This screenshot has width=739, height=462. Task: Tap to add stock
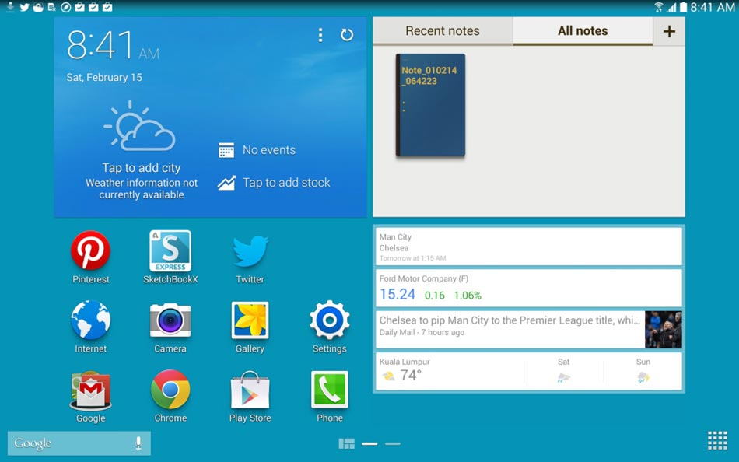point(274,183)
